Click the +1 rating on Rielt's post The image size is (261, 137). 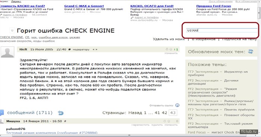tap(176, 50)
